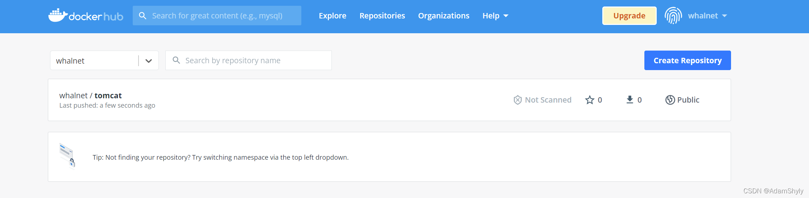Click the locked card tip illustration
Screen dimensions: 809x198
(67, 156)
